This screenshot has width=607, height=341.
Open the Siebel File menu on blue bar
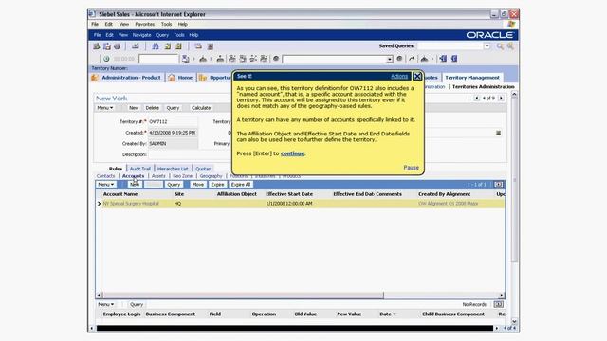coord(97,35)
